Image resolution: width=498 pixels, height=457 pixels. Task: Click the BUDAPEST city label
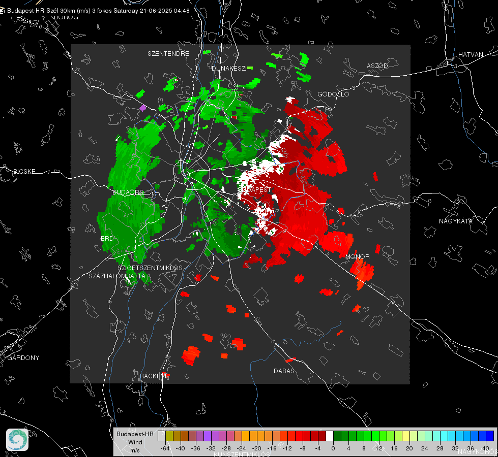(x=255, y=189)
